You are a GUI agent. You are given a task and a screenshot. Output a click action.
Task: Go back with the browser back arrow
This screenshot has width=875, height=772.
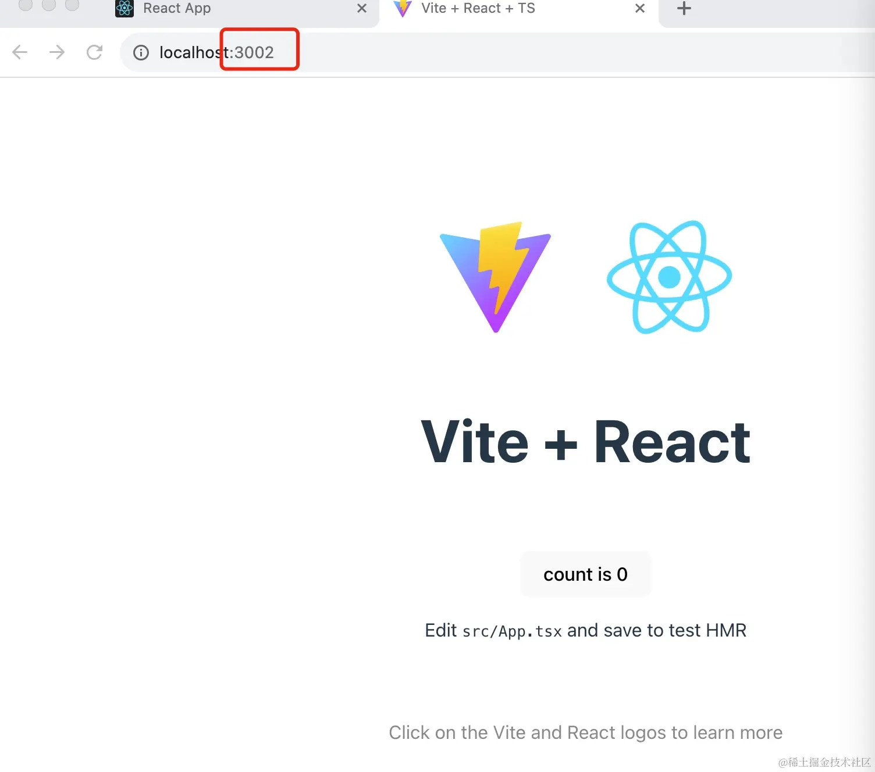click(x=20, y=52)
